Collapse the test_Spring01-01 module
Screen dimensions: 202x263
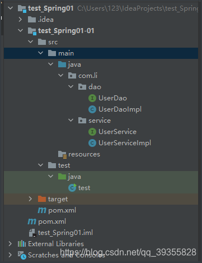click(x=21, y=30)
